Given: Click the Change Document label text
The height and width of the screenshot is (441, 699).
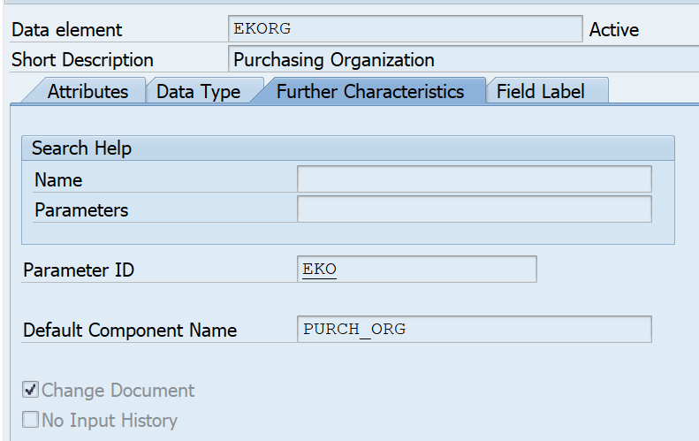Looking at the screenshot, I should click(118, 390).
